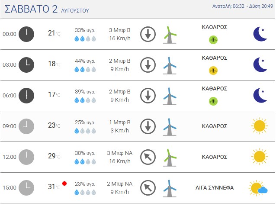Click the ΛΙΓΑ ΣΥΝΝΕΦΑ condition label

tap(215, 188)
